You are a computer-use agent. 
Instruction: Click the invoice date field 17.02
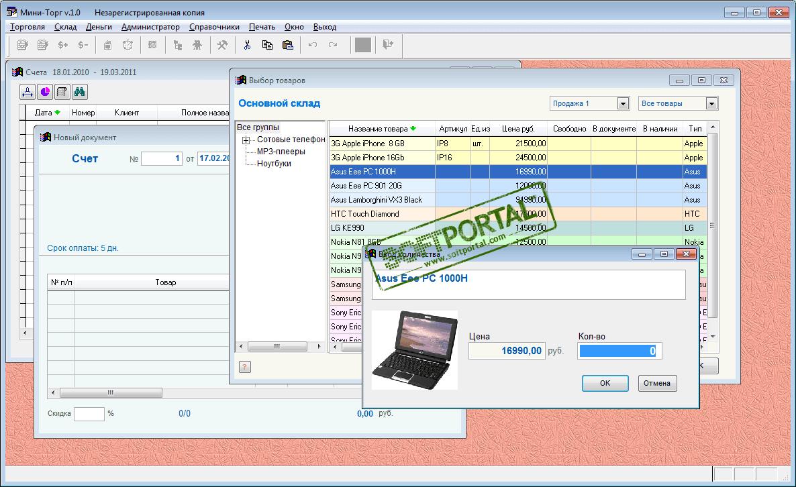pyautogui.click(x=213, y=159)
